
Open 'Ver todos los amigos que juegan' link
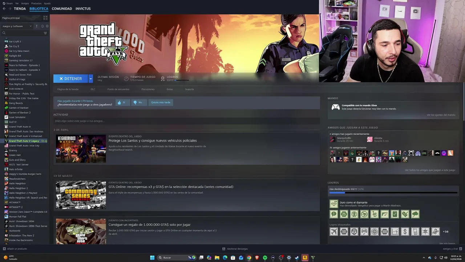430,170
